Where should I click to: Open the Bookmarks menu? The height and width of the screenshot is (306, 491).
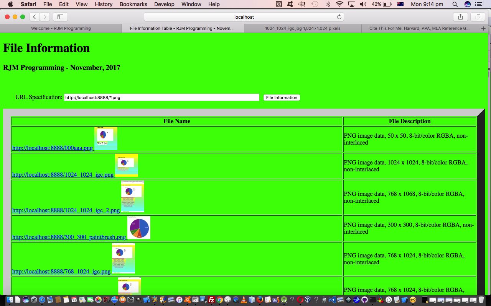click(x=133, y=4)
